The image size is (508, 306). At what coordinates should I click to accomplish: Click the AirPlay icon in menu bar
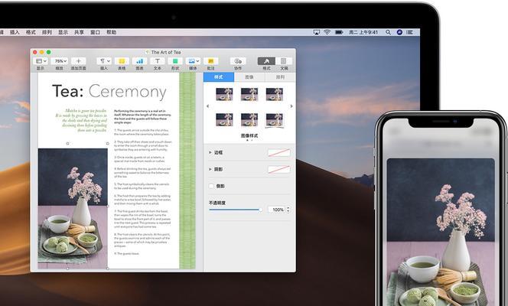[x=317, y=32]
